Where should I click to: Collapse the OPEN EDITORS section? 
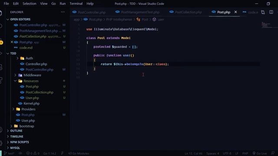20,19
